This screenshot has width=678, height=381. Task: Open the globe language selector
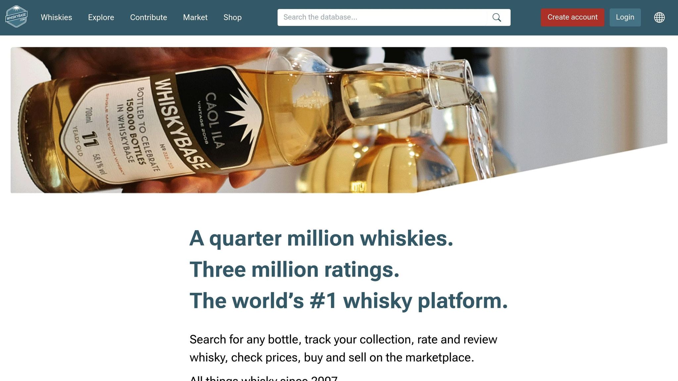tap(659, 17)
